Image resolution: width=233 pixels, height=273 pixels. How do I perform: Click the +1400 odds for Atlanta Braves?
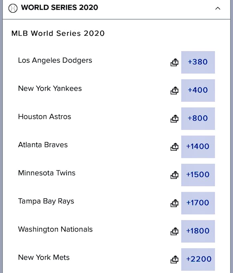198,147
